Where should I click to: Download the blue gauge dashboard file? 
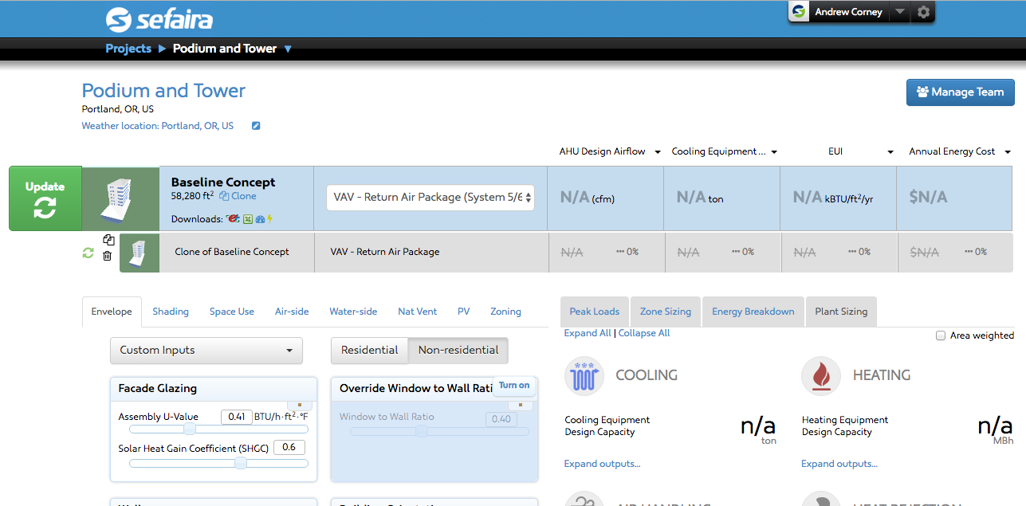tap(260, 219)
